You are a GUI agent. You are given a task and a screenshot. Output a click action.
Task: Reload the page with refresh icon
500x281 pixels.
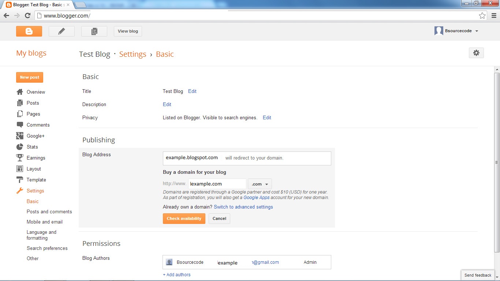27,15
